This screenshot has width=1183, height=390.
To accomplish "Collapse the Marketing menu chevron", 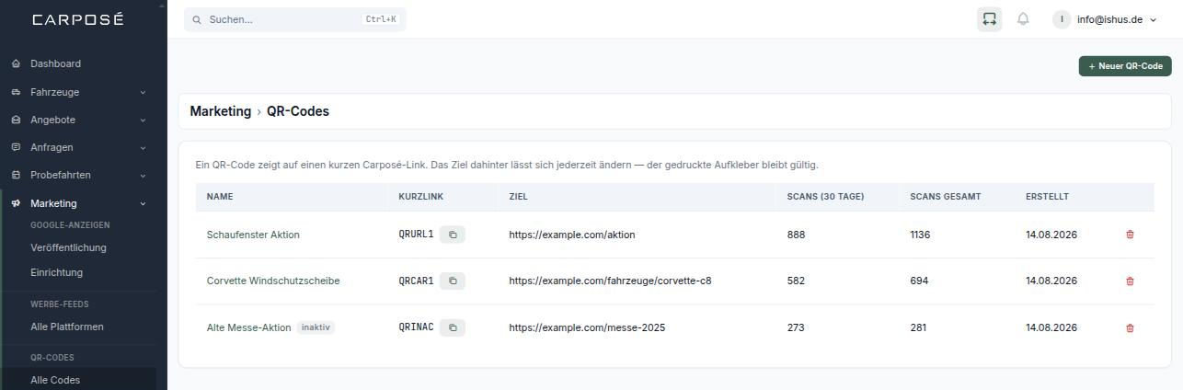I will [x=143, y=203].
